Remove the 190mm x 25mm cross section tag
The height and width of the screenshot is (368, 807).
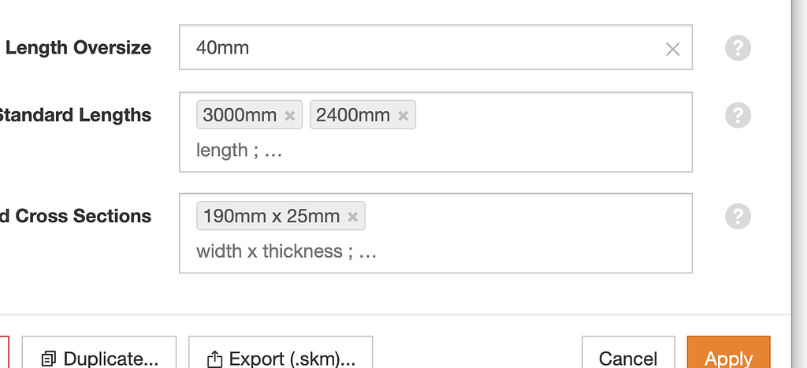[352, 217]
